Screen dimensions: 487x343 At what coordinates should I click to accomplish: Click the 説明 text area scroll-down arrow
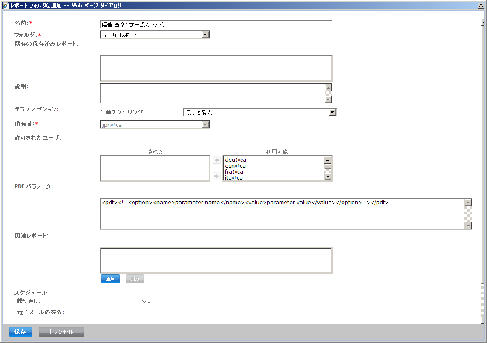click(x=328, y=99)
